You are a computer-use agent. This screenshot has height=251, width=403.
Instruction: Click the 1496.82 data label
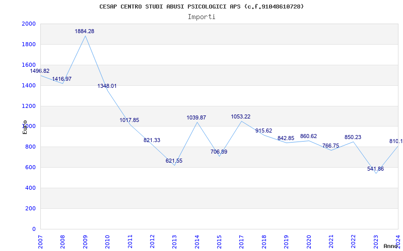pos(40,71)
